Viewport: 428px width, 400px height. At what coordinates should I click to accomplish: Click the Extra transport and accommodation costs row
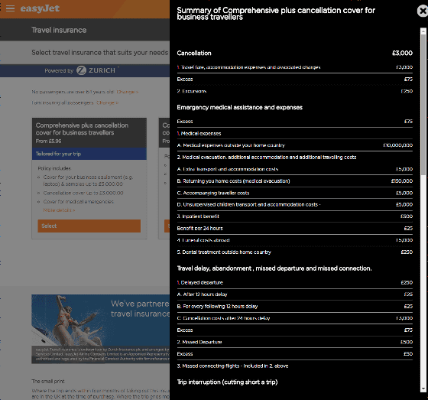295,169
